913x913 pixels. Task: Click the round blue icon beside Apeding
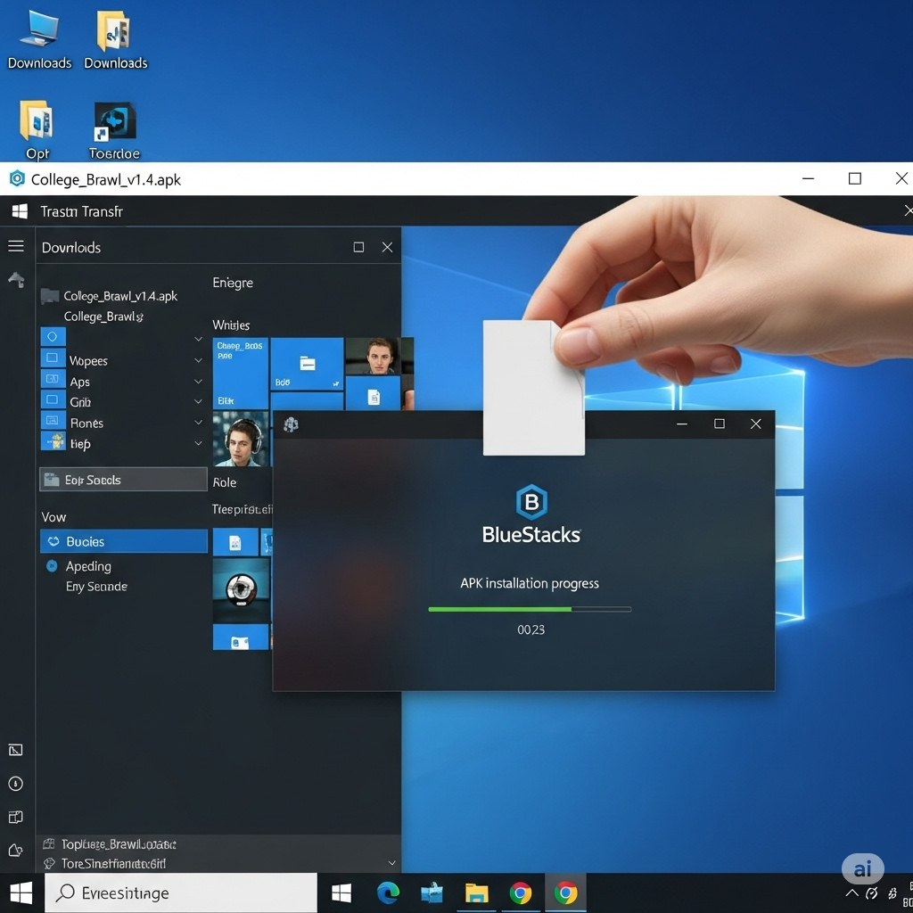click(52, 566)
